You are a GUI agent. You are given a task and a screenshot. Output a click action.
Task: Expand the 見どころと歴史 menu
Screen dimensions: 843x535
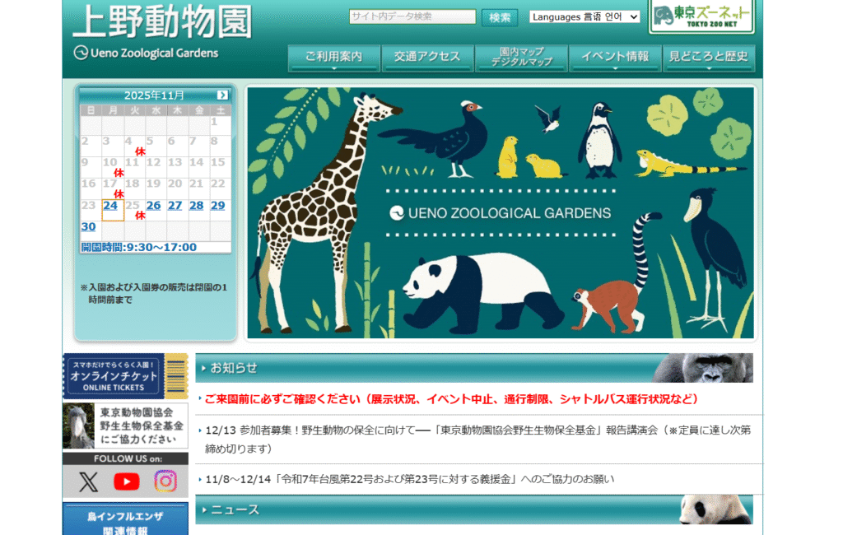pos(708,58)
